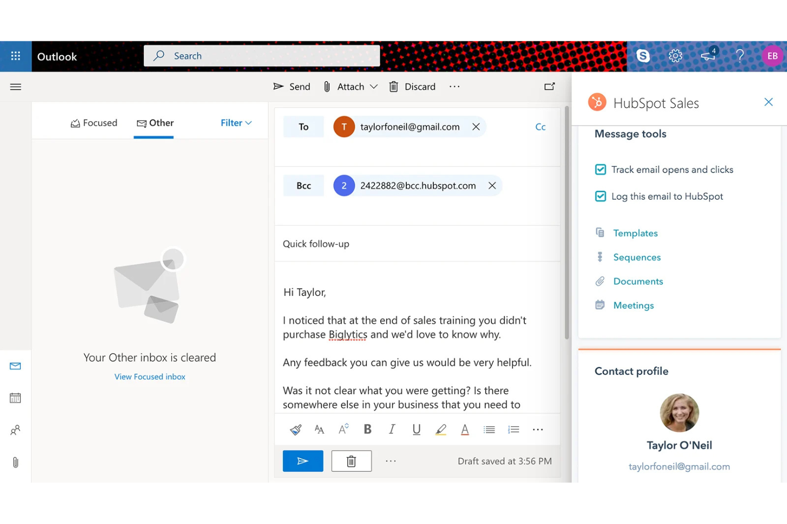Image resolution: width=787 pixels, height=524 pixels.
Task: Open the Bcc recipients picker
Action: tap(304, 186)
